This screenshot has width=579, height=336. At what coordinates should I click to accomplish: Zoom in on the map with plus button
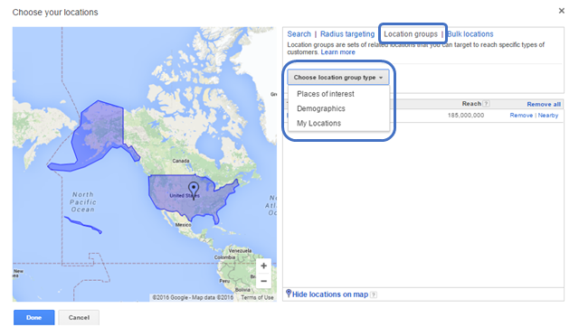coord(263,266)
